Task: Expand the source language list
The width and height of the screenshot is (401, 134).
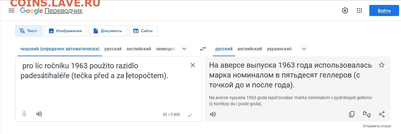Action: tap(184, 49)
